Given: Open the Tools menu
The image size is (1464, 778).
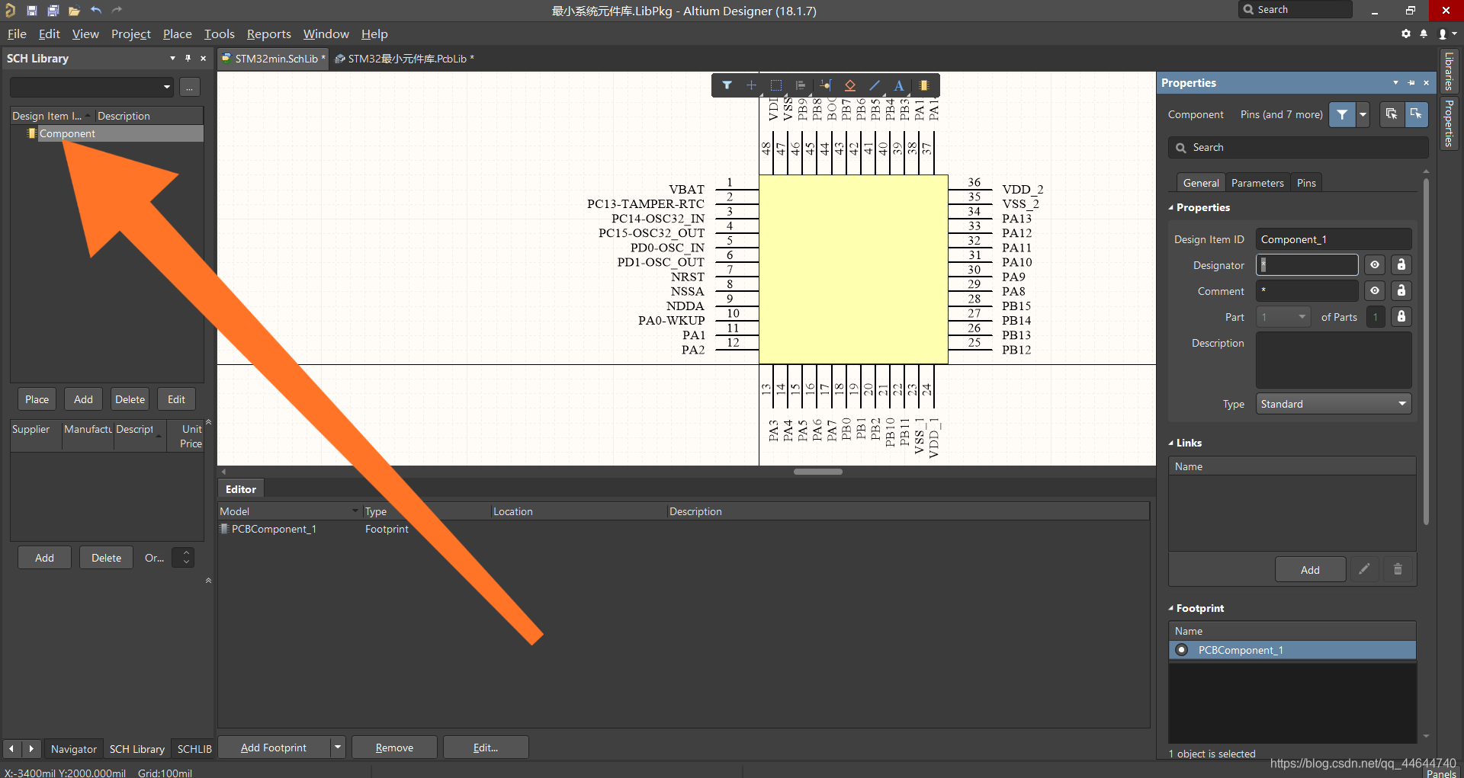Looking at the screenshot, I should pos(219,34).
